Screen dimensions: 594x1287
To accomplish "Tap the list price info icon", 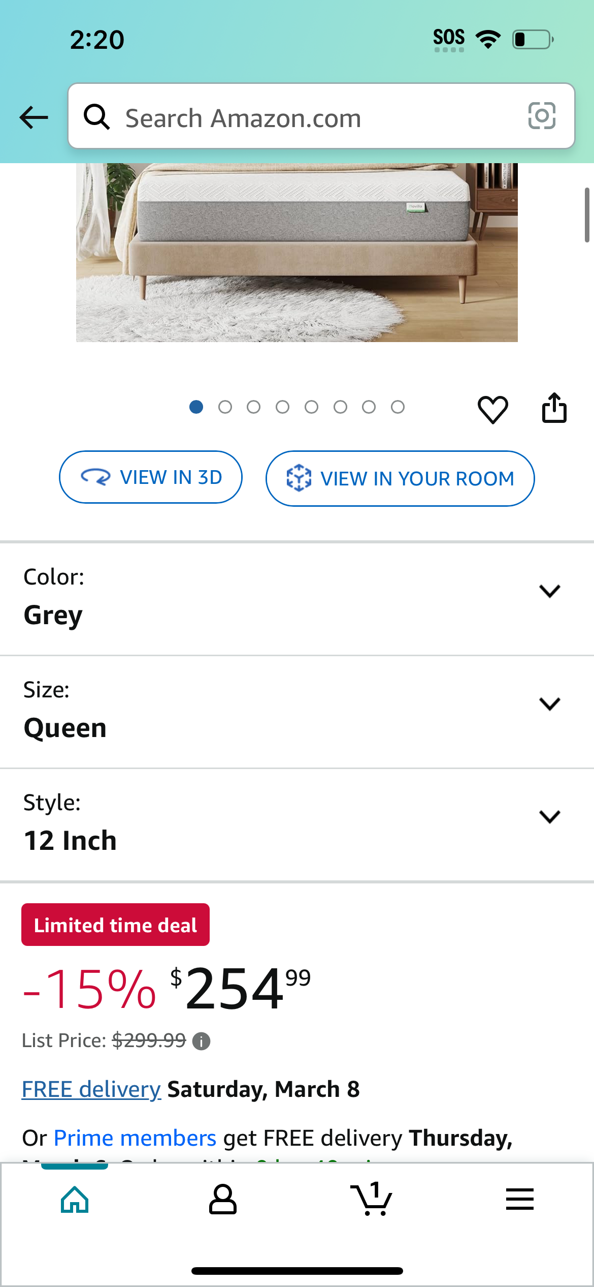I will [x=201, y=1041].
